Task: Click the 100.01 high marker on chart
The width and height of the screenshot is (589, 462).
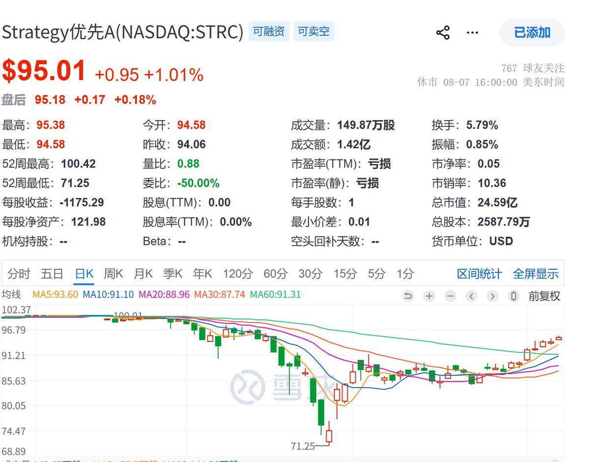Action: [128, 315]
